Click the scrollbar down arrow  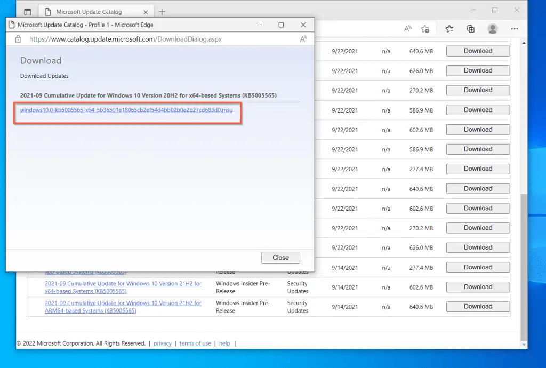[x=524, y=345]
